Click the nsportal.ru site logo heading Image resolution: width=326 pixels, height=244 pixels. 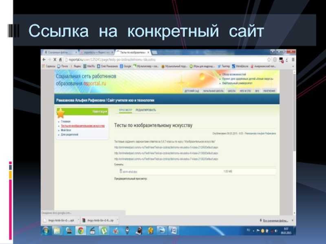point(86,80)
